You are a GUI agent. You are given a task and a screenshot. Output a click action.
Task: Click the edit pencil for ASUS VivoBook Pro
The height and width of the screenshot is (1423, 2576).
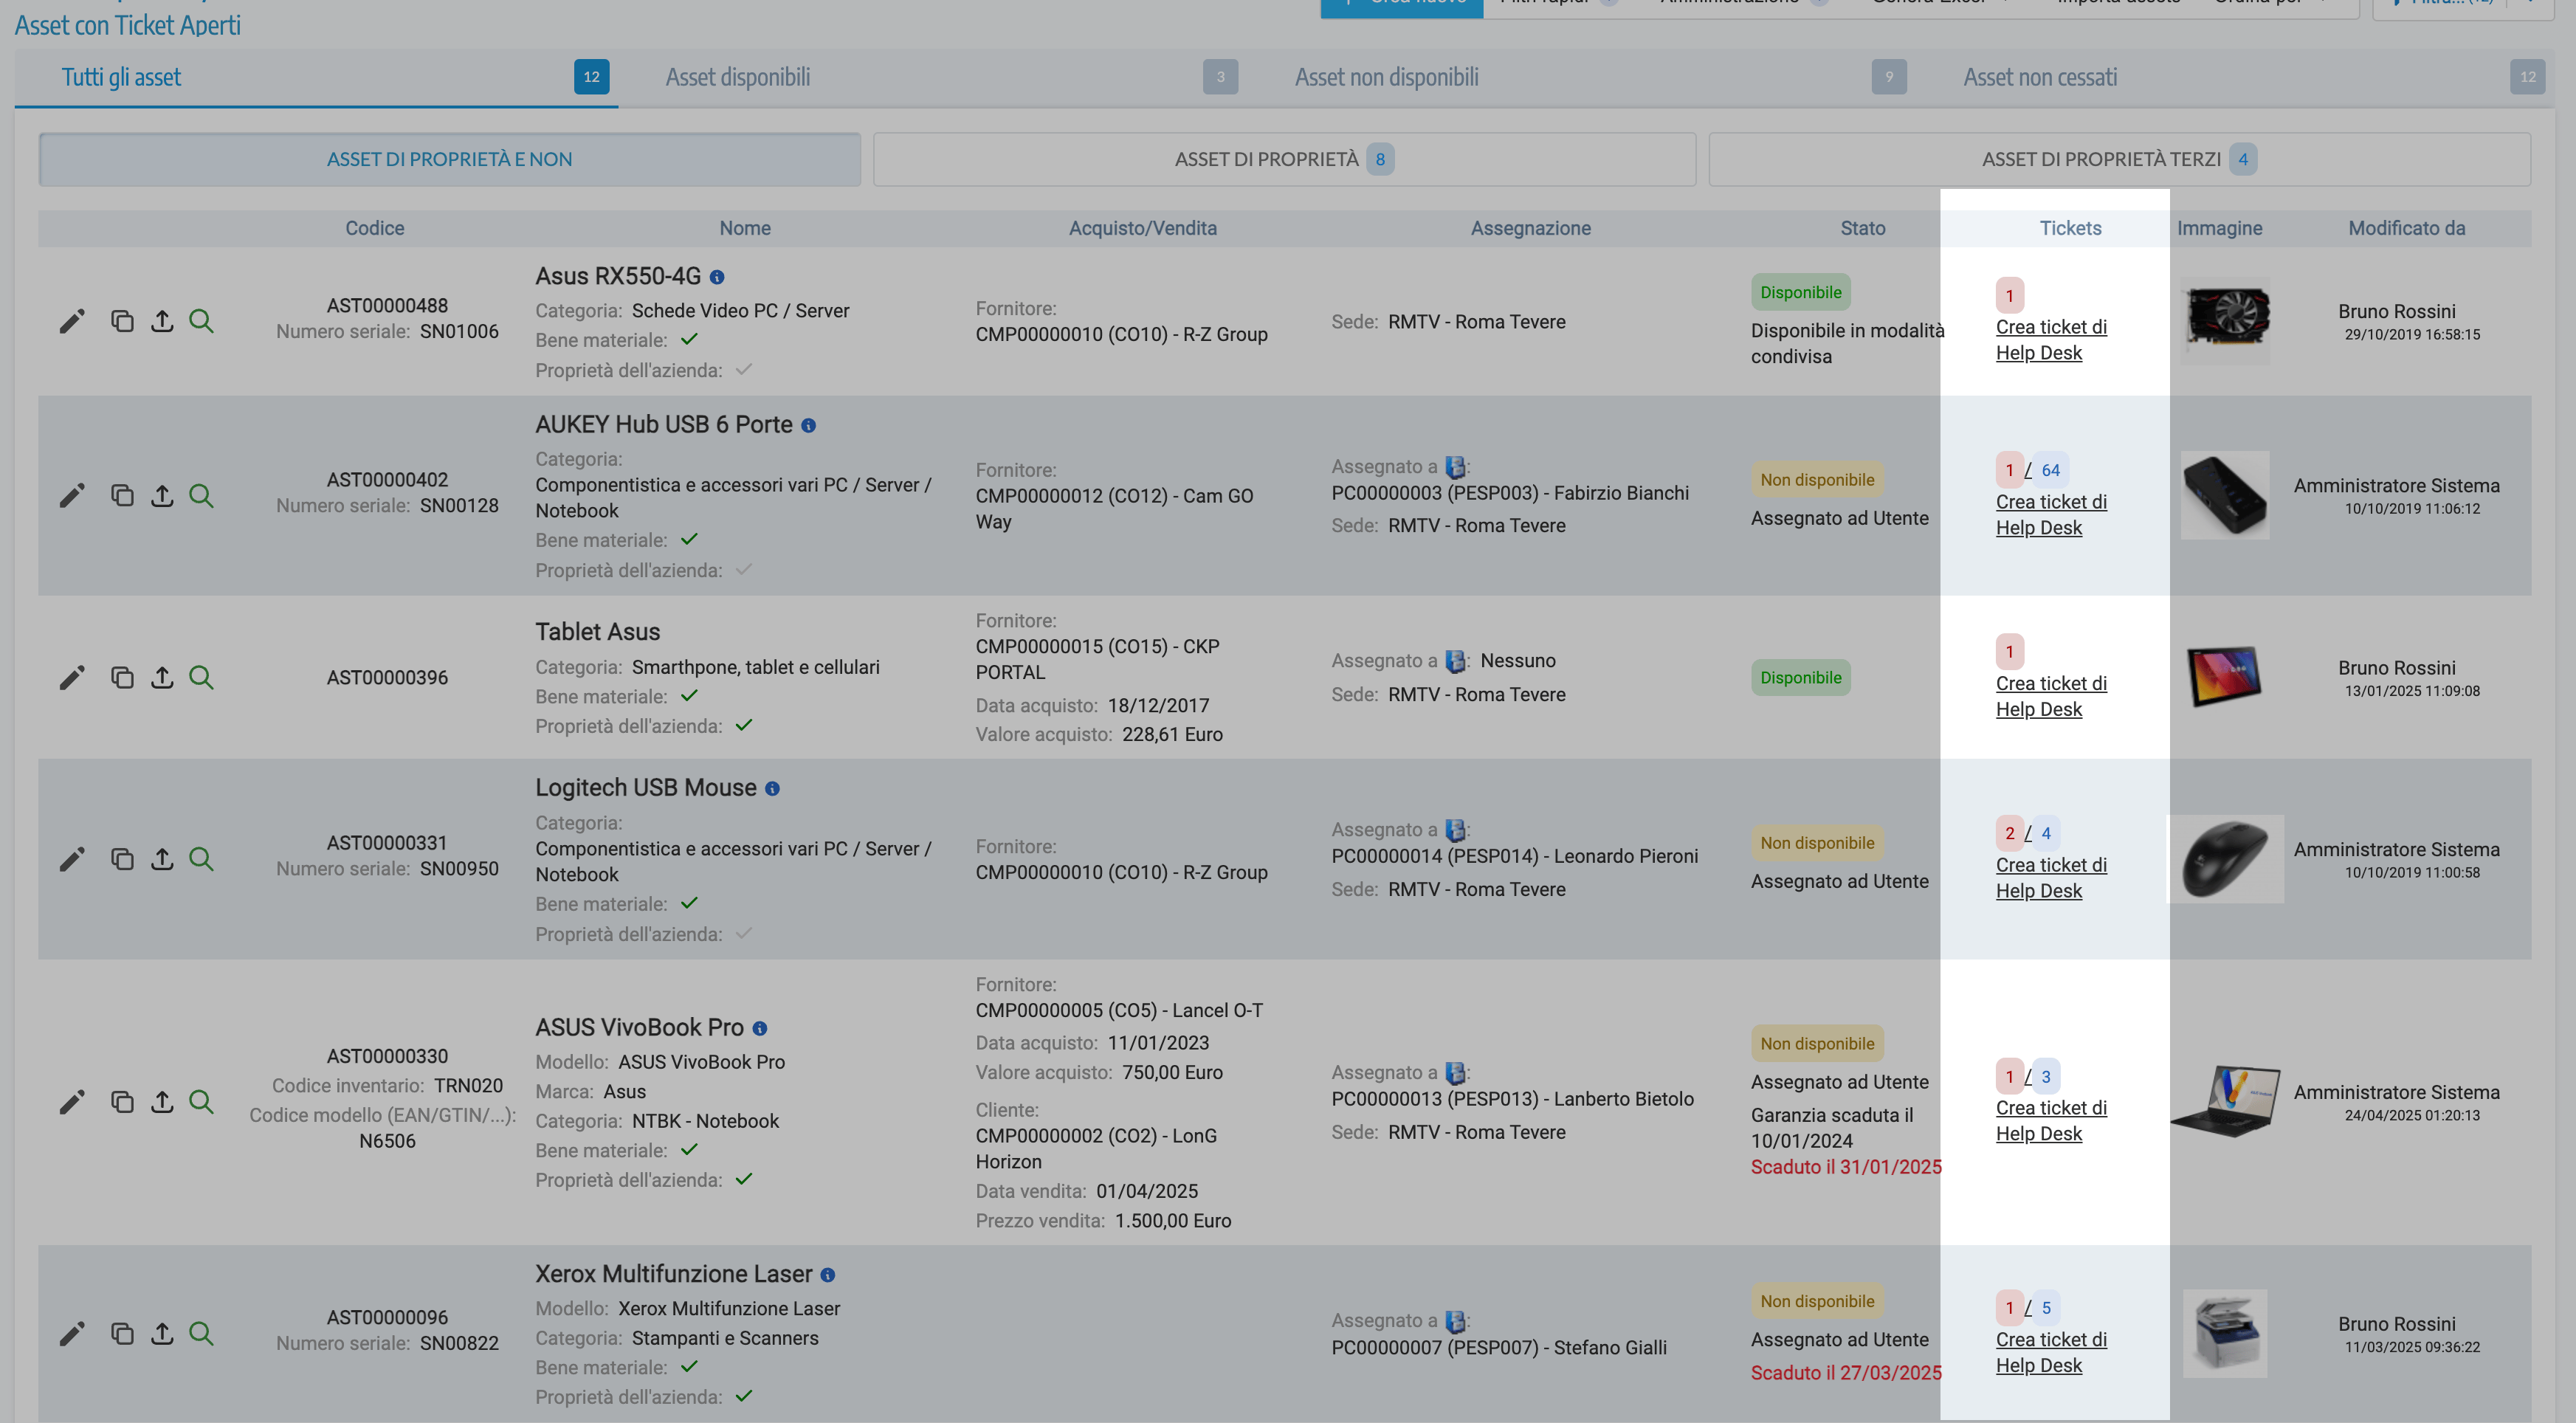coord(71,1101)
